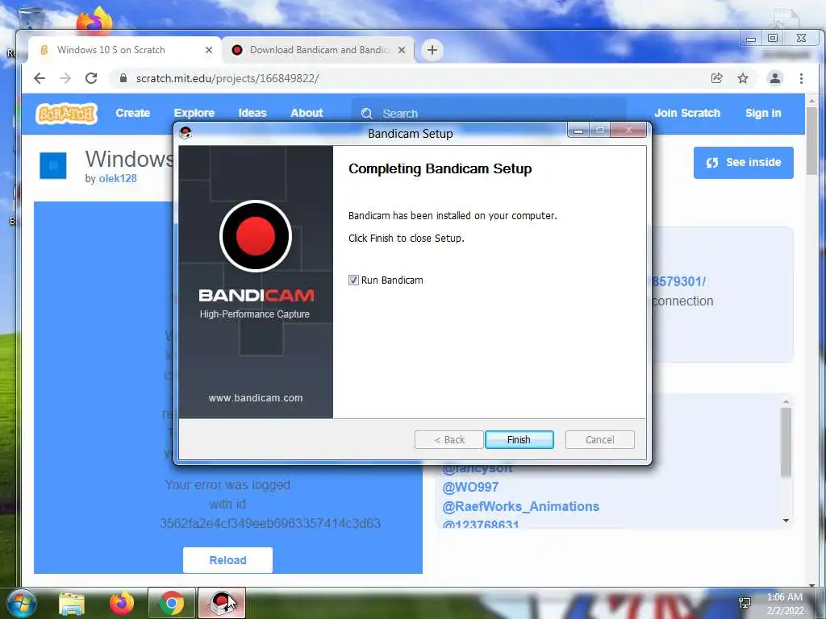Close the Windows 10 S on Scratch tab

209,50
